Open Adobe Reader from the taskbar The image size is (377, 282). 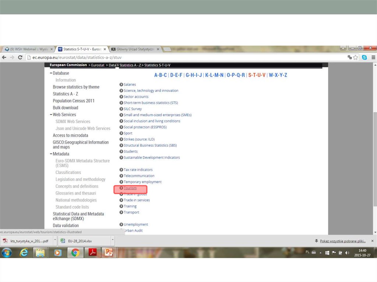pyautogui.click(x=92, y=253)
